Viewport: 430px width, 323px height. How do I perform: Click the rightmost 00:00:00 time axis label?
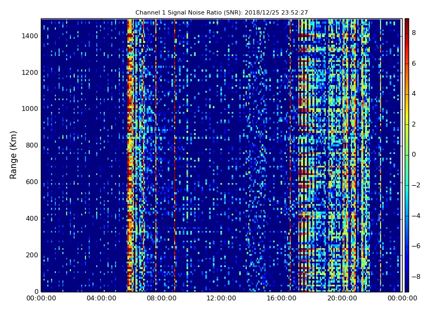402,298
